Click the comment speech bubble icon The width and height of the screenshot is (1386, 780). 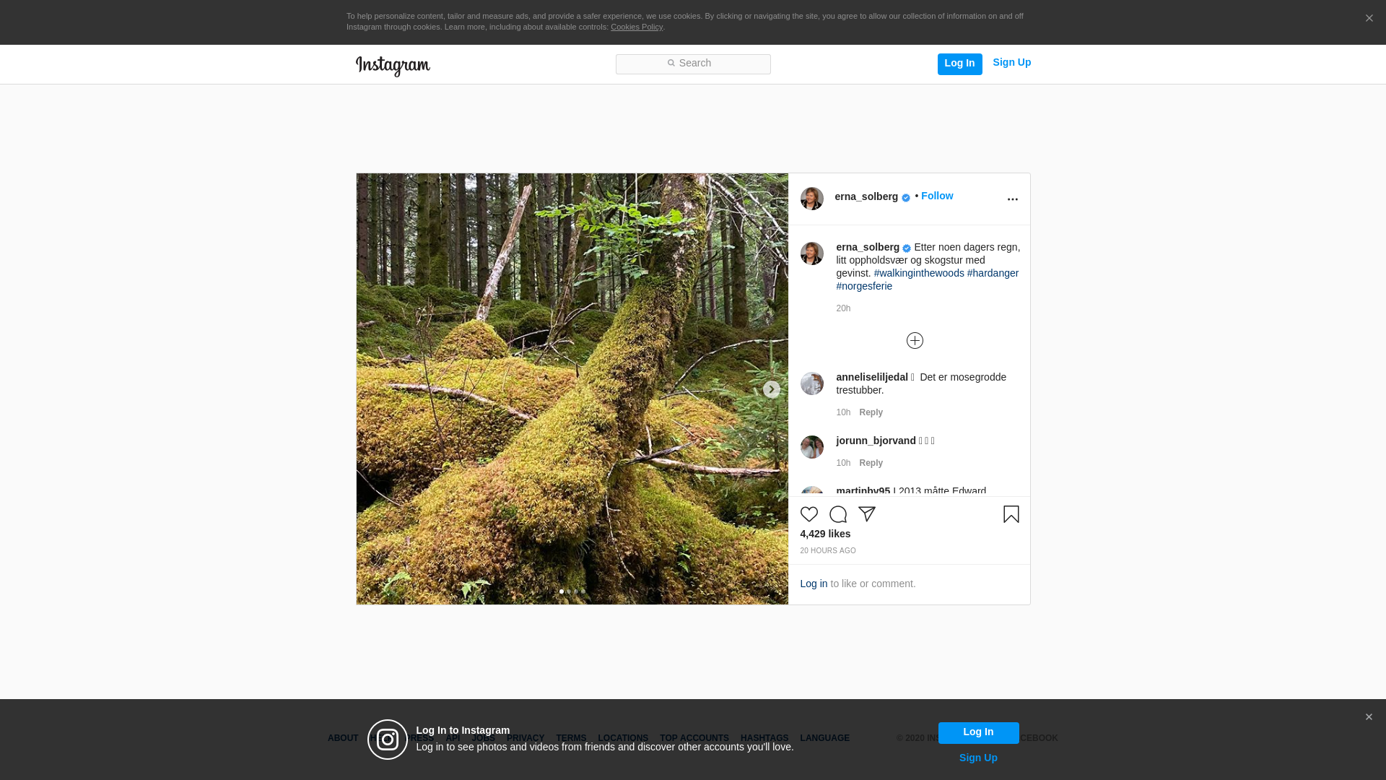[x=837, y=514]
